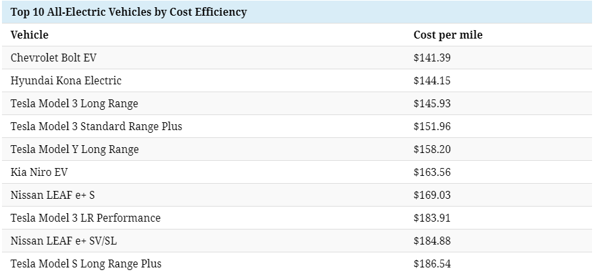
Task: Click the $151.96 cost value
Action: [x=432, y=126]
